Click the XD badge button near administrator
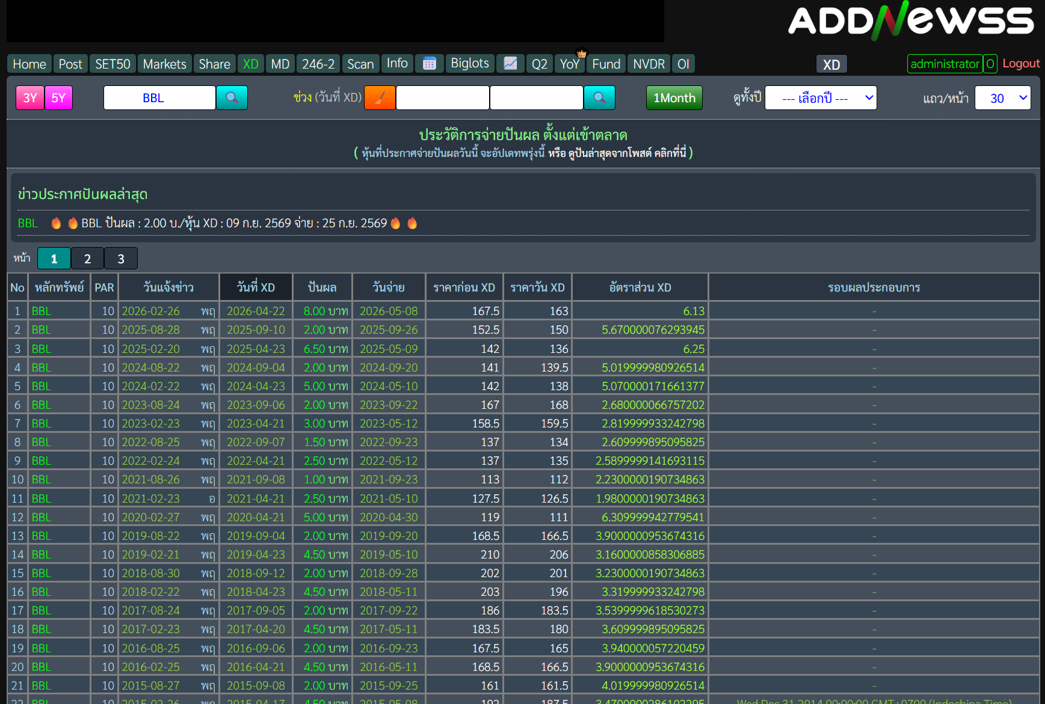 [831, 64]
